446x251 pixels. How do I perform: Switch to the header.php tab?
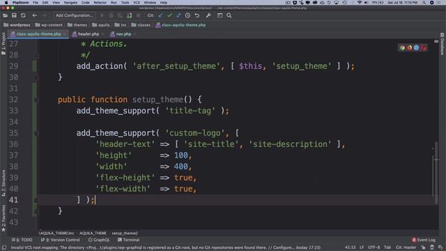point(89,34)
